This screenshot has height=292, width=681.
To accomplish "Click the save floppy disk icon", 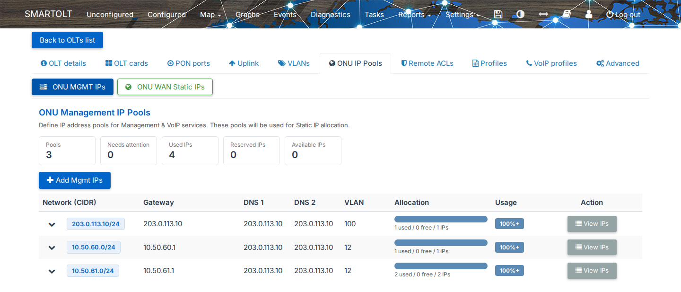I will [x=498, y=14].
